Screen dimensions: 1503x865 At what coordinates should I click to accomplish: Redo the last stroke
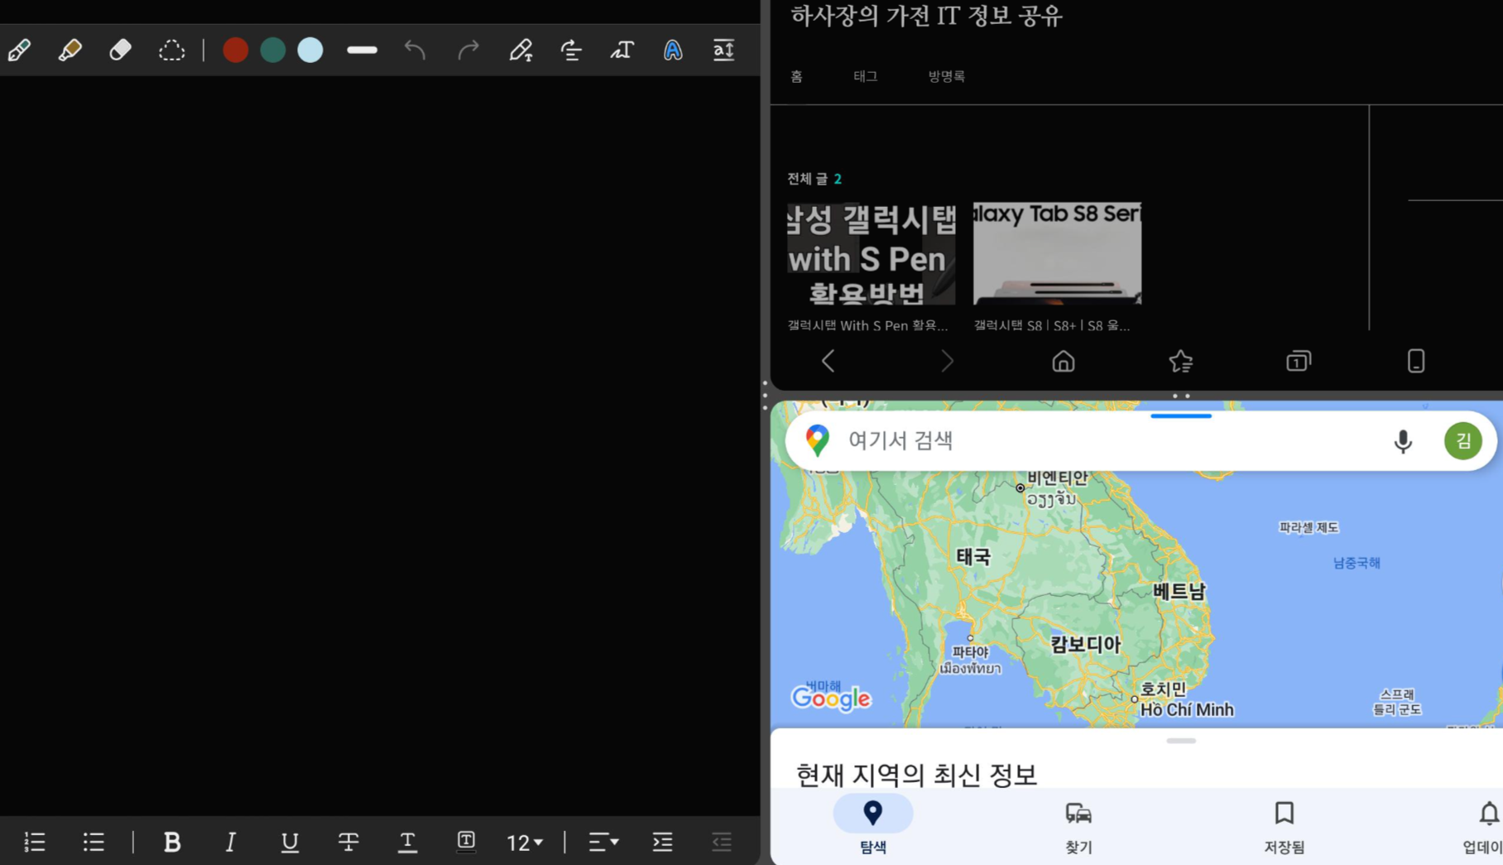(x=468, y=50)
